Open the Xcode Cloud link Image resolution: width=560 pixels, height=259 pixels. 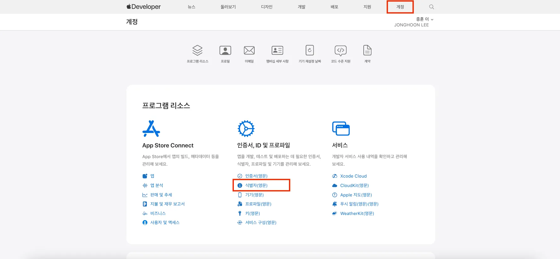coord(353,176)
